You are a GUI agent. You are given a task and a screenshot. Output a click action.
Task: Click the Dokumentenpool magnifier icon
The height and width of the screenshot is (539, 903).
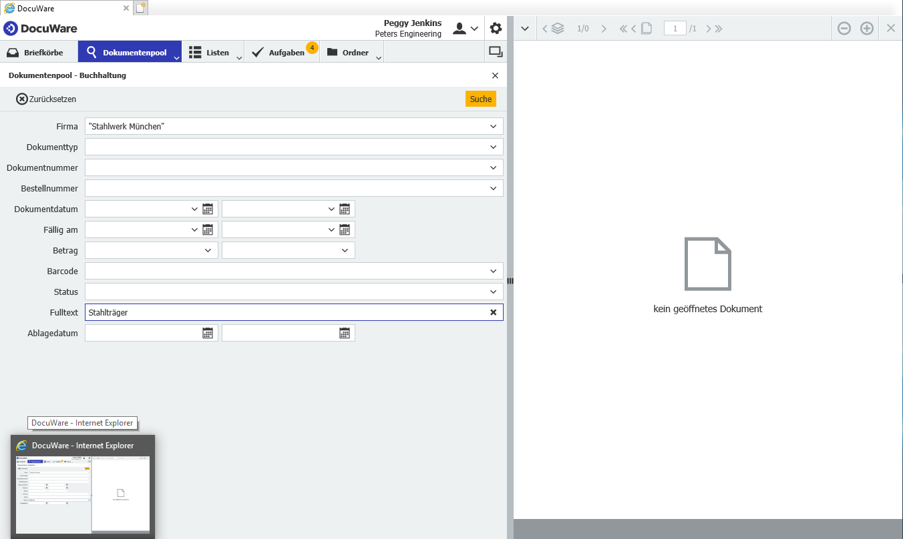click(92, 51)
